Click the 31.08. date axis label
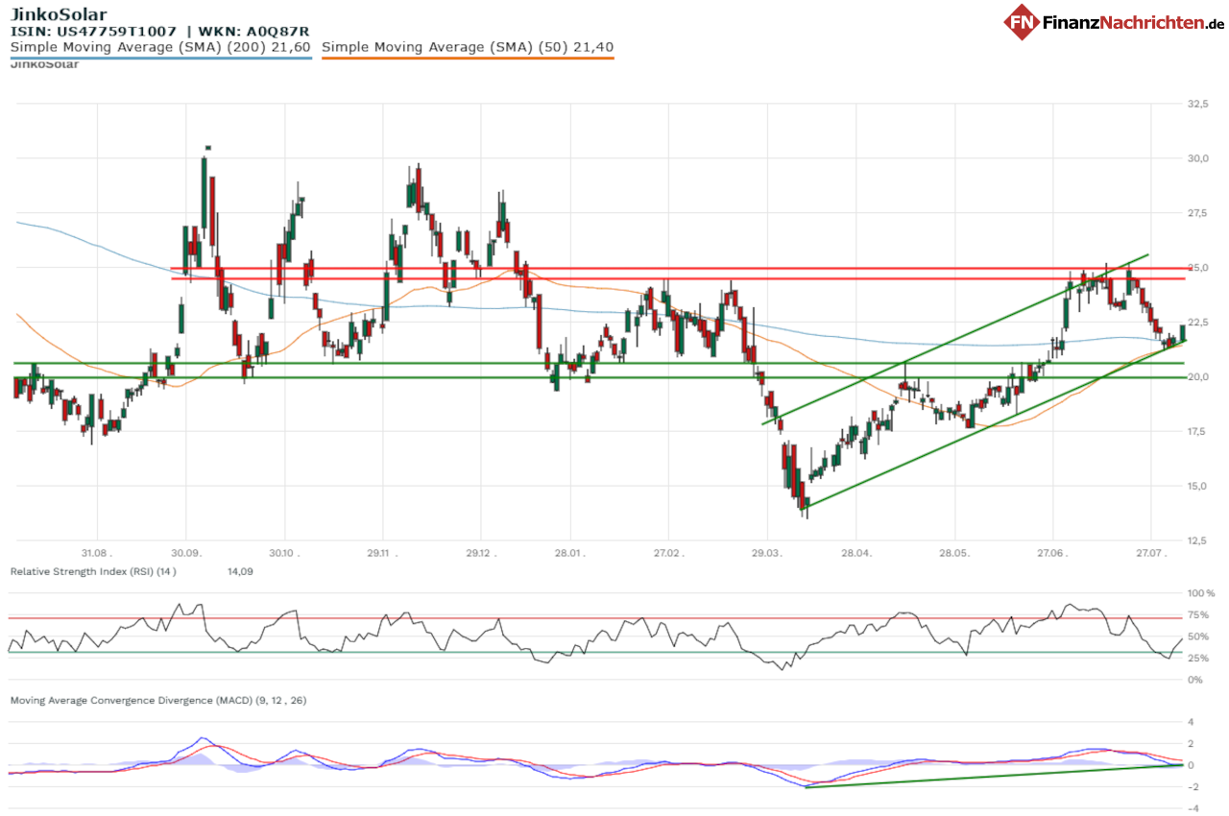 97,553
